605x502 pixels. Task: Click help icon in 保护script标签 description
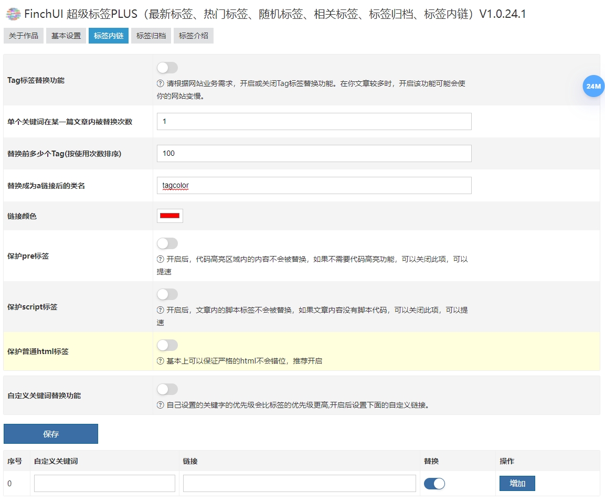(160, 310)
